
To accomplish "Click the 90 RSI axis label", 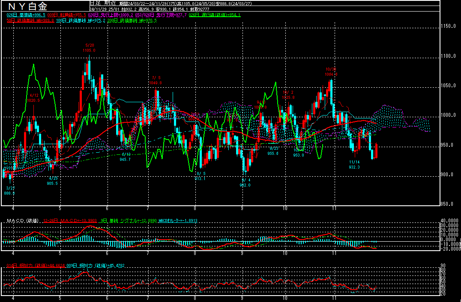I will pyautogui.click(x=443, y=266).
